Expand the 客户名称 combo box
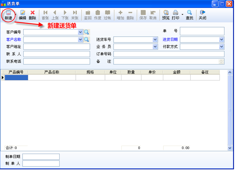This screenshot has width=235, height=170. tap(81, 39)
